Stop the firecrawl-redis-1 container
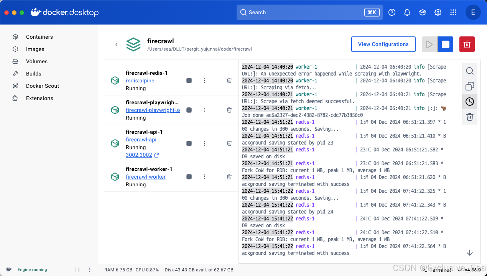This screenshot has height=276, width=487. click(x=189, y=80)
